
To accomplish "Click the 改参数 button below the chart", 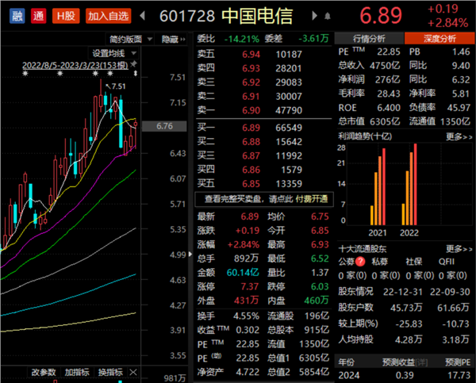I will coord(44,373).
